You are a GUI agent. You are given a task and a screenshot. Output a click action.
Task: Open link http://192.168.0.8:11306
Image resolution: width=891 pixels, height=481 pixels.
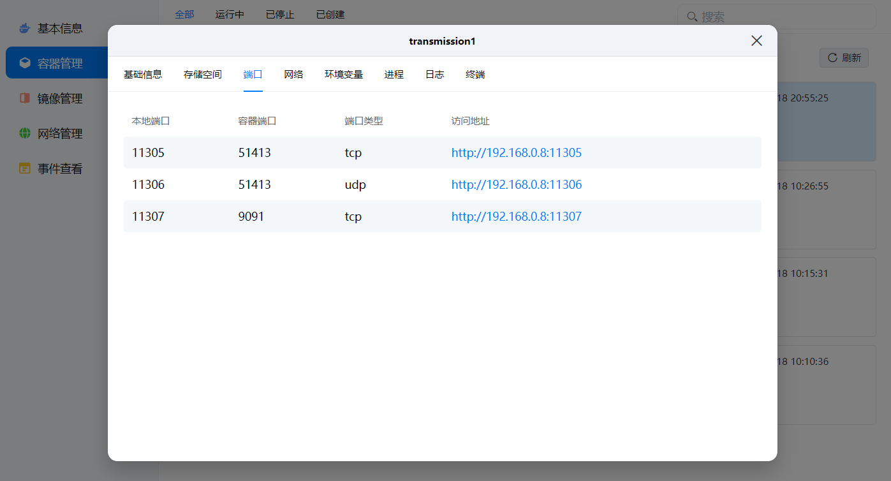pos(517,185)
